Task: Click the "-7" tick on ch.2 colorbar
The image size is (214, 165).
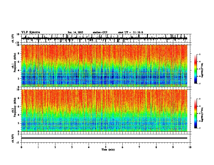Action: click(199, 128)
